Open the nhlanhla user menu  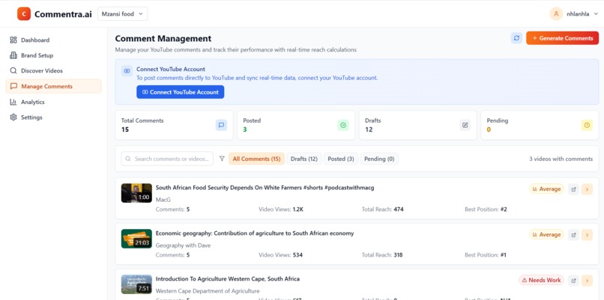click(574, 14)
